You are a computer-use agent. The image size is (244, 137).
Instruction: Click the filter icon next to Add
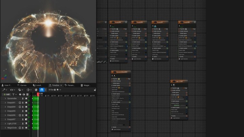coord(14,94)
